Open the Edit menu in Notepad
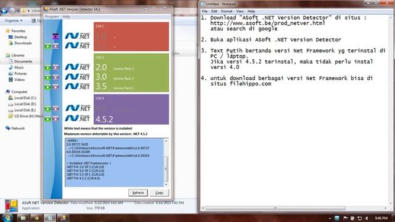The width and height of the screenshot is (395, 222). coord(214,11)
